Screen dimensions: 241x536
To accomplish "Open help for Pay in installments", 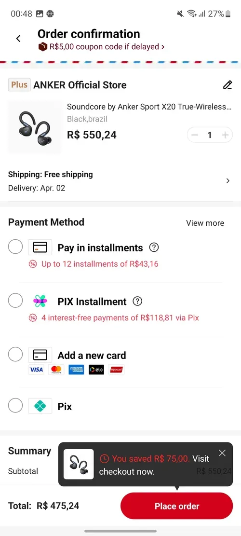I will pos(154,247).
